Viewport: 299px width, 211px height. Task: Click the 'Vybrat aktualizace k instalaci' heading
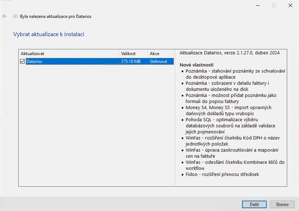(49, 34)
